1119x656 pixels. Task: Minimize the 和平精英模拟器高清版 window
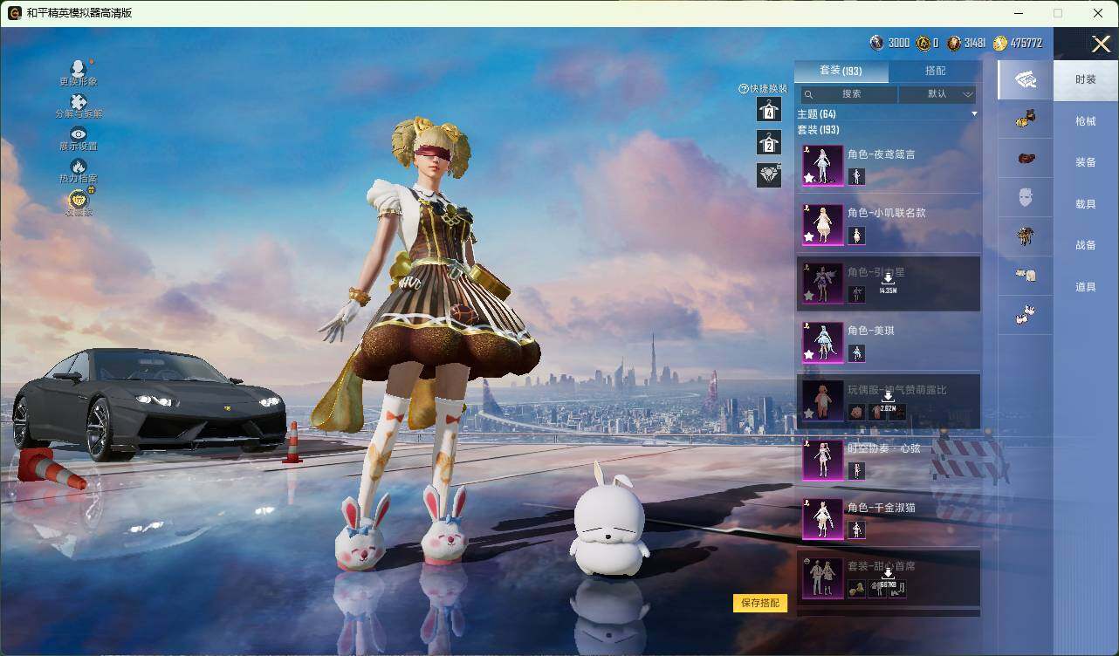pos(1019,13)
